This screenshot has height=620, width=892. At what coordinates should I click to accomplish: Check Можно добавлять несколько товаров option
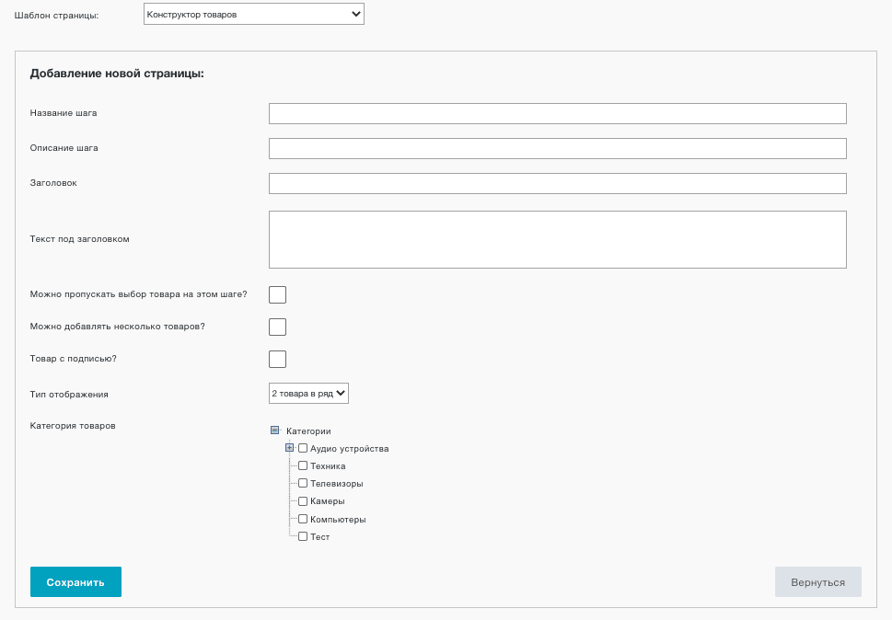(x=278, y=327)
